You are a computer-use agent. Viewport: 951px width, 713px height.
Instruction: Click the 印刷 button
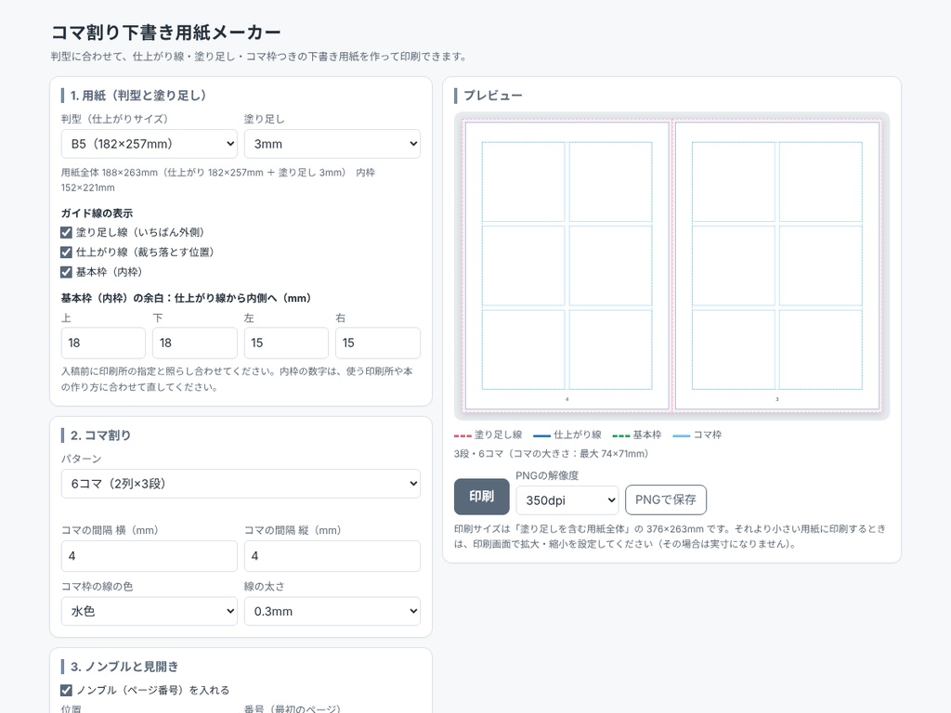[482, 497]
